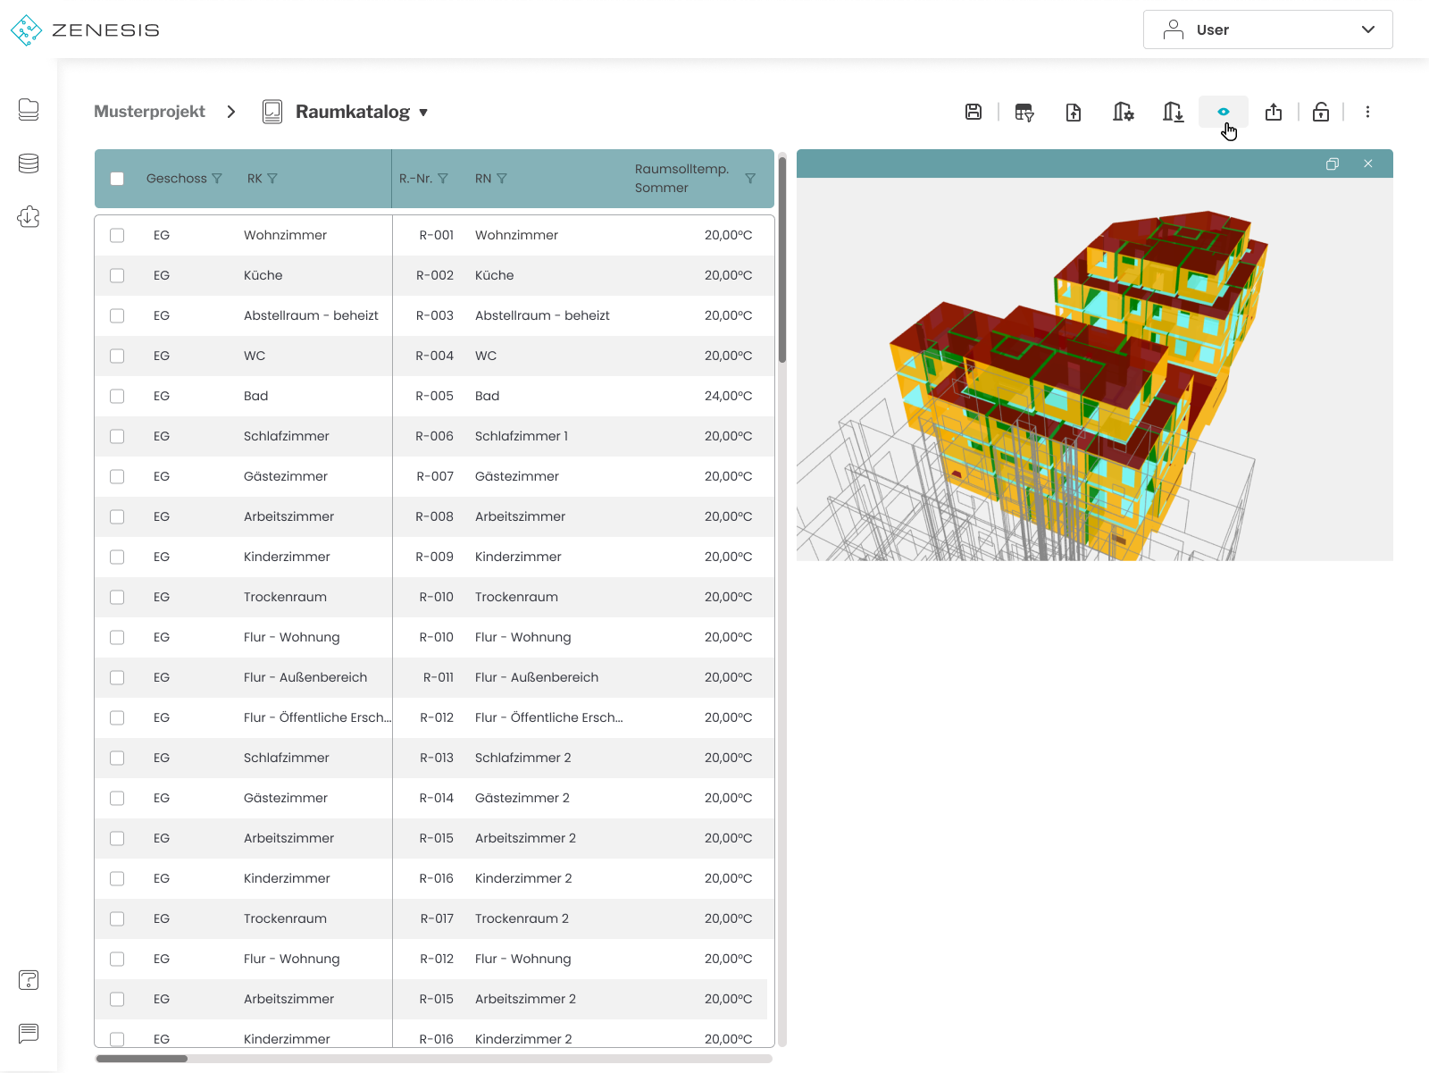This screenshot has width=1429, height=1073.
Task: Check the box for room R-001 Wohnzimmer
Action: click(117, 235)
